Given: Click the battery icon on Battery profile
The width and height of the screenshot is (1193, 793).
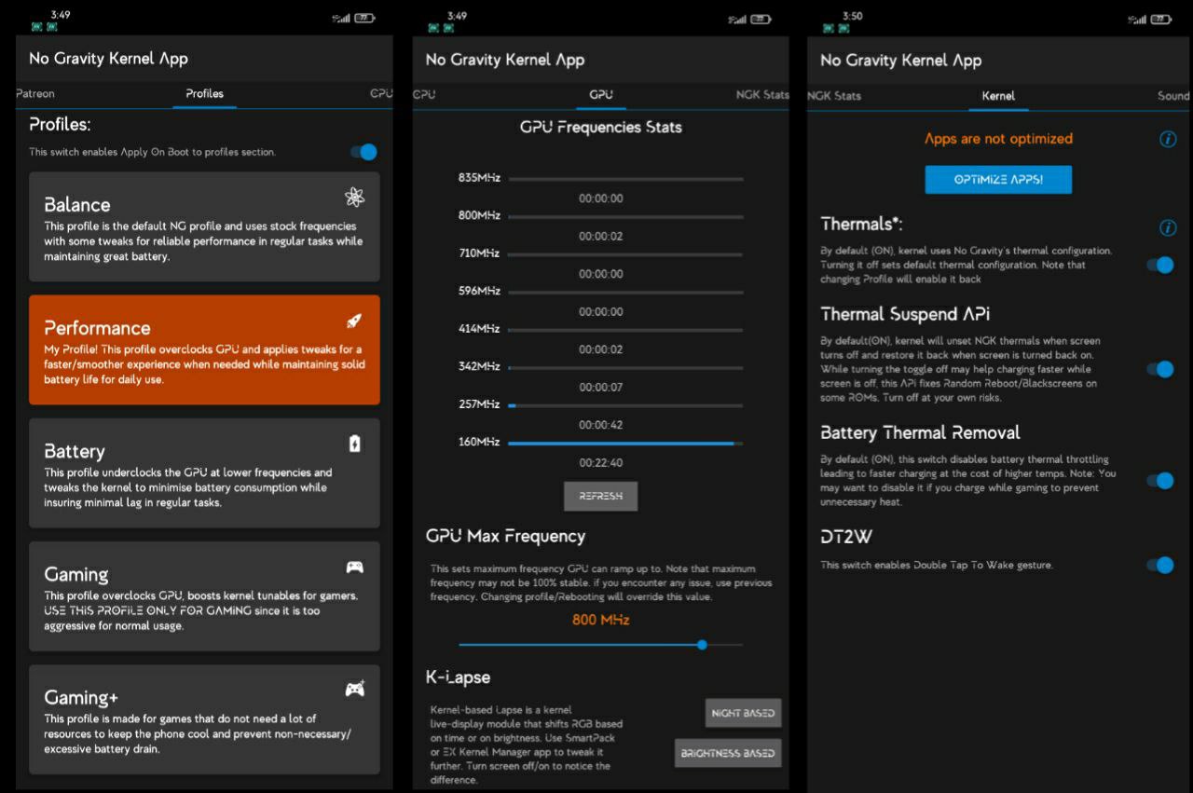Looking at the screenshot, I should 354,444.
